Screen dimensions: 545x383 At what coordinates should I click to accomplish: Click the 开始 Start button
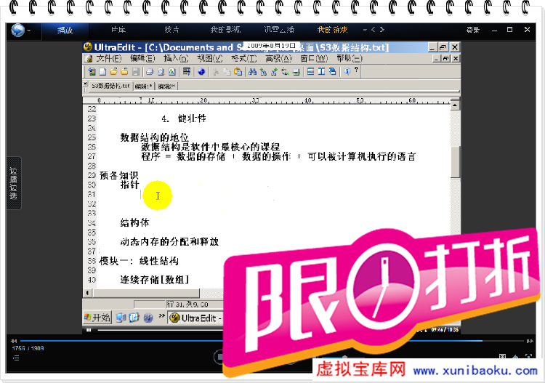(97, 318)
